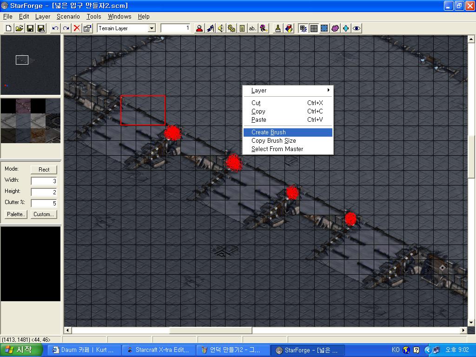Image resolution: width=476 pixels, height=357 pixels.
Task: Redo the last undone action
Action: [66, 28]
